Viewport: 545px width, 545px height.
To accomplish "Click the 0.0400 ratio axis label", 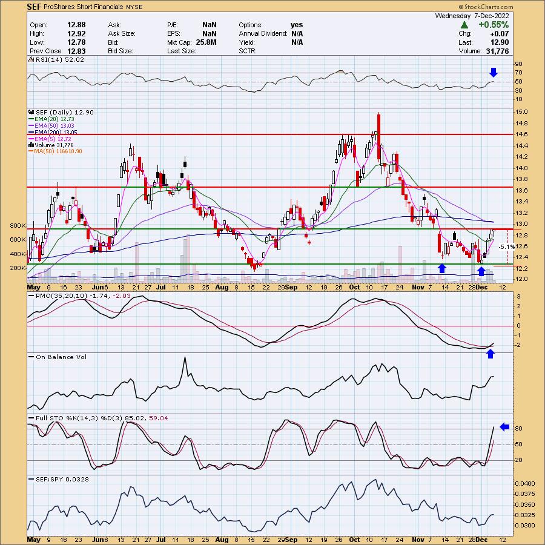I will point(525,483).
